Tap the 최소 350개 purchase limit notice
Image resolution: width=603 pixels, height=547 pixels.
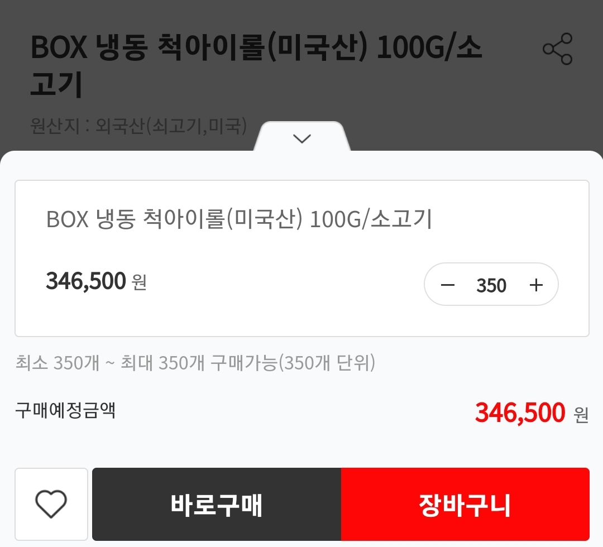pos(195,362)
